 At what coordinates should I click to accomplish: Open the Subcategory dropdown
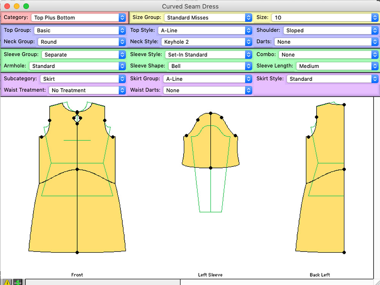tap(83, 79)
